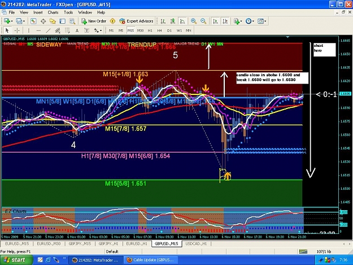Open the arrows objects dropdown
The width and height of the screenshot is (353, 265).
[98, 31]
